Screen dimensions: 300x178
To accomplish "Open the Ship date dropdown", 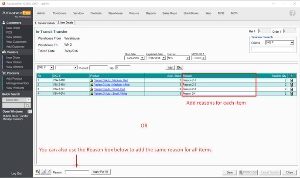I will coord(142,58).
